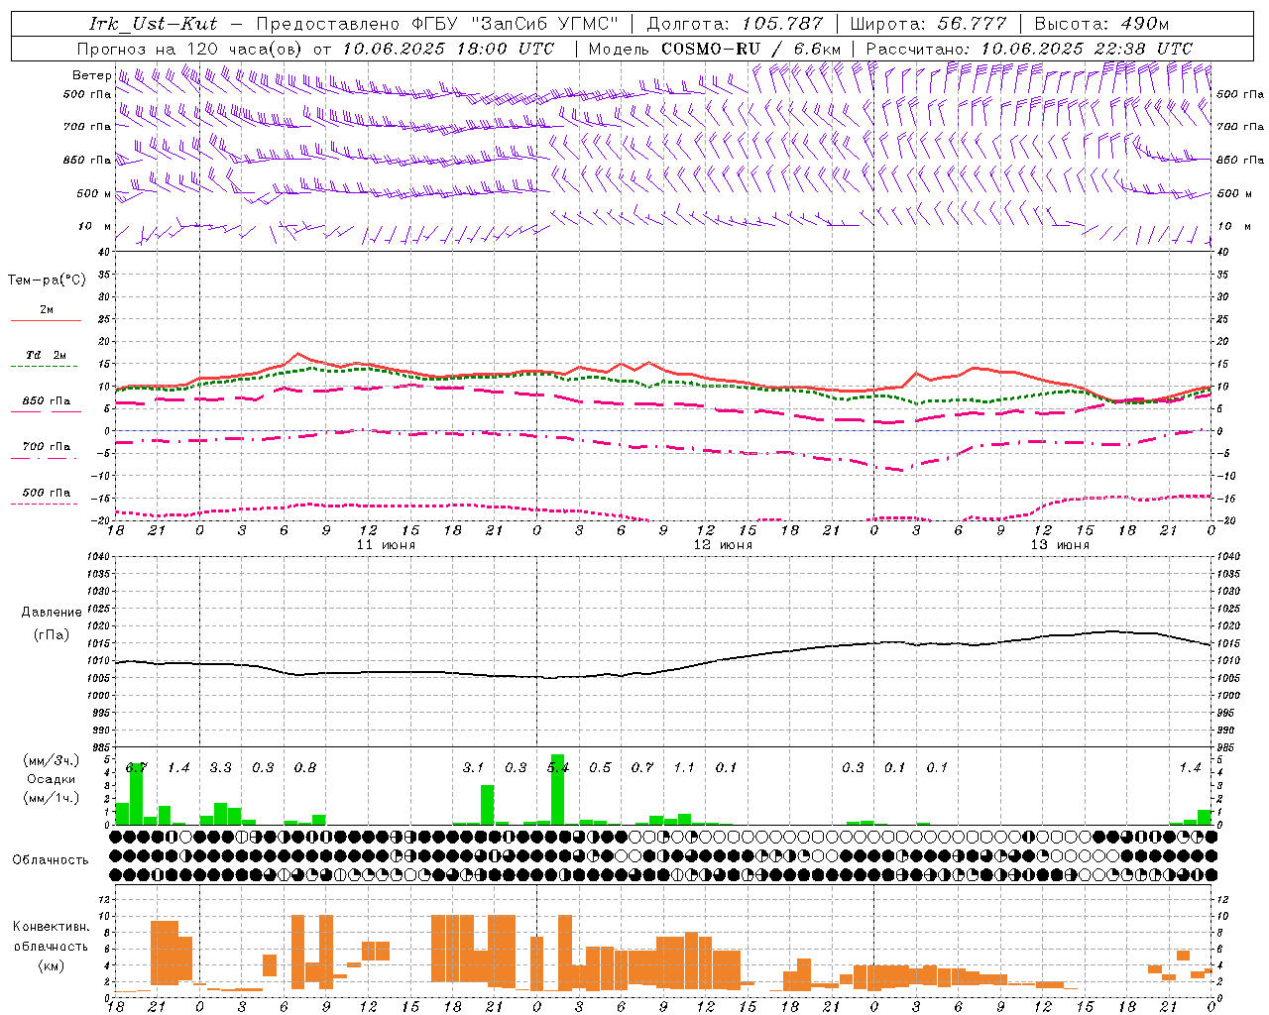Click the Модель COSMO-RU / 6.6км label
Viewport: 1269px width, 1015px height.
coord(715,49)
